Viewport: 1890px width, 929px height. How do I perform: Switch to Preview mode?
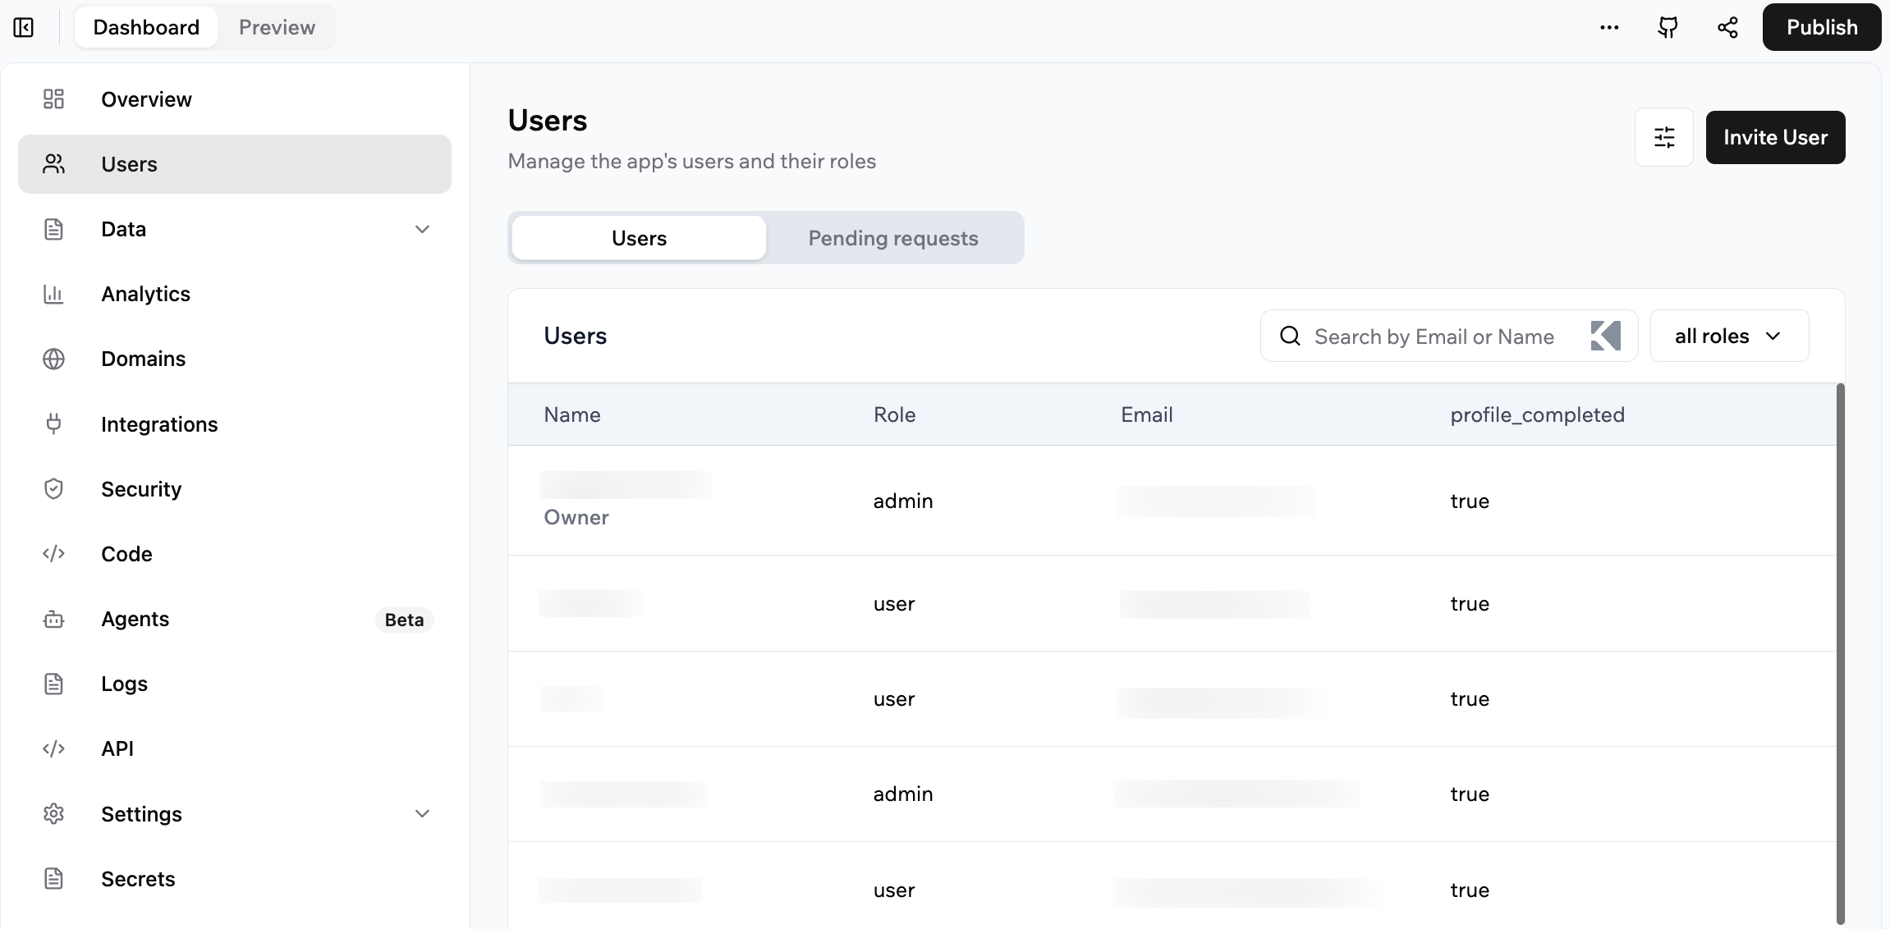pos(277,27)
